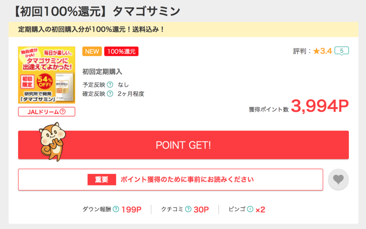Click the red 100%還元 tag
The height and width of the screenshot is (229, 366).
click(122, 51)
